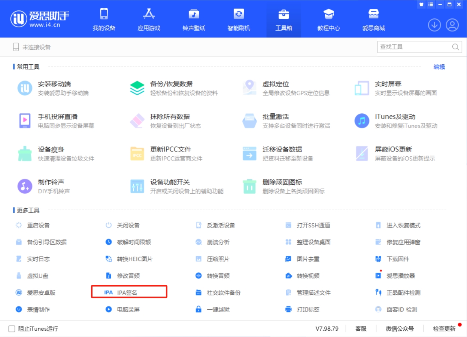Click the 爱思助手 logo
Screen dimensions: 467x337
tap(40, 19)
